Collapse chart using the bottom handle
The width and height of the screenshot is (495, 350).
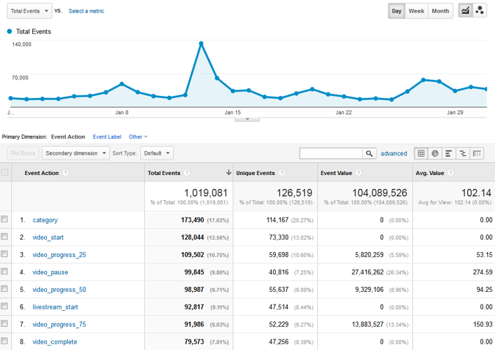247,119
